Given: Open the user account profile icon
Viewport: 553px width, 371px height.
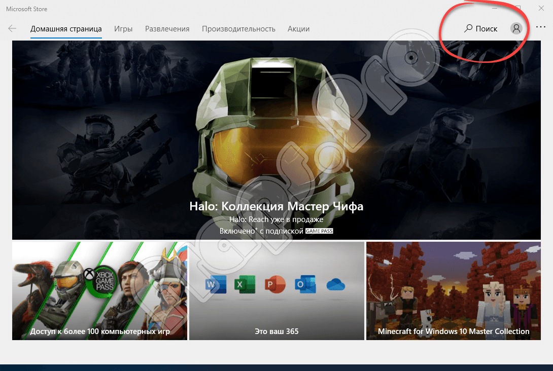Looking at the screenshot, I should click(x=516, y=29).
